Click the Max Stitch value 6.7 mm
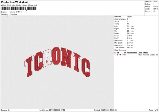 (130, 40)
